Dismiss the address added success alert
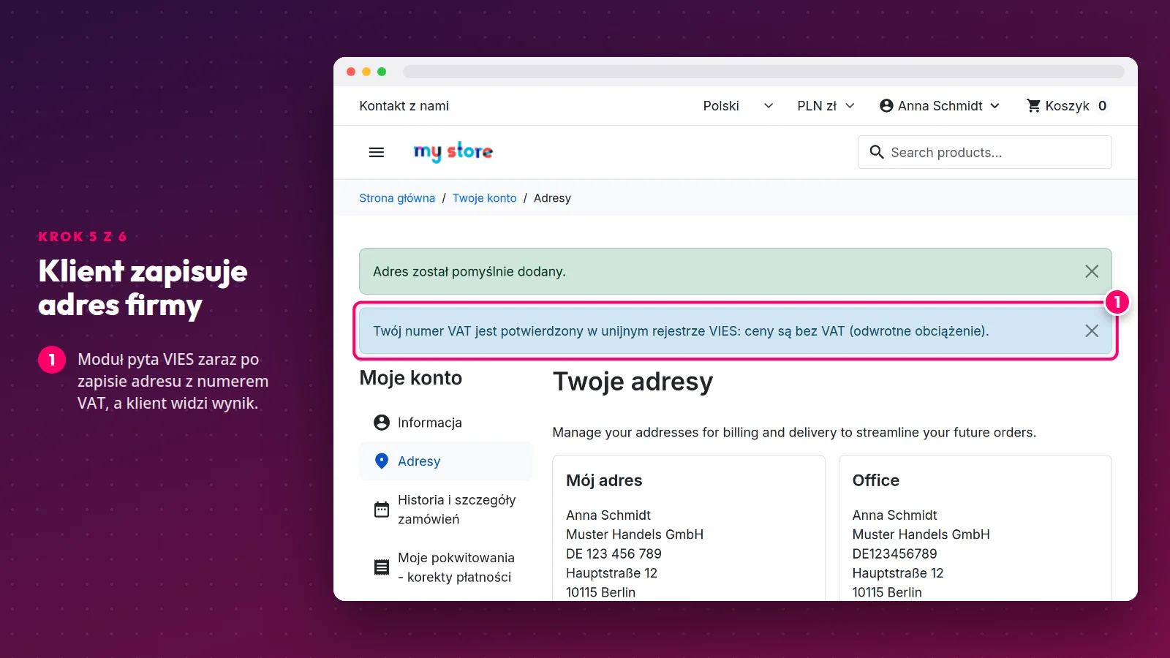 point(1092,271)
